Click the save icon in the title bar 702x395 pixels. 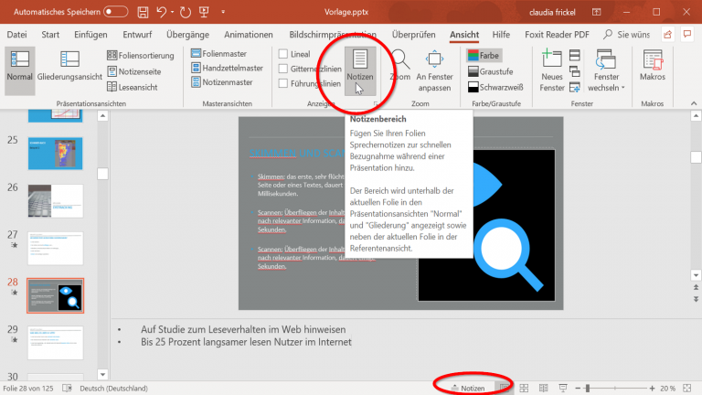click(144, 12)
